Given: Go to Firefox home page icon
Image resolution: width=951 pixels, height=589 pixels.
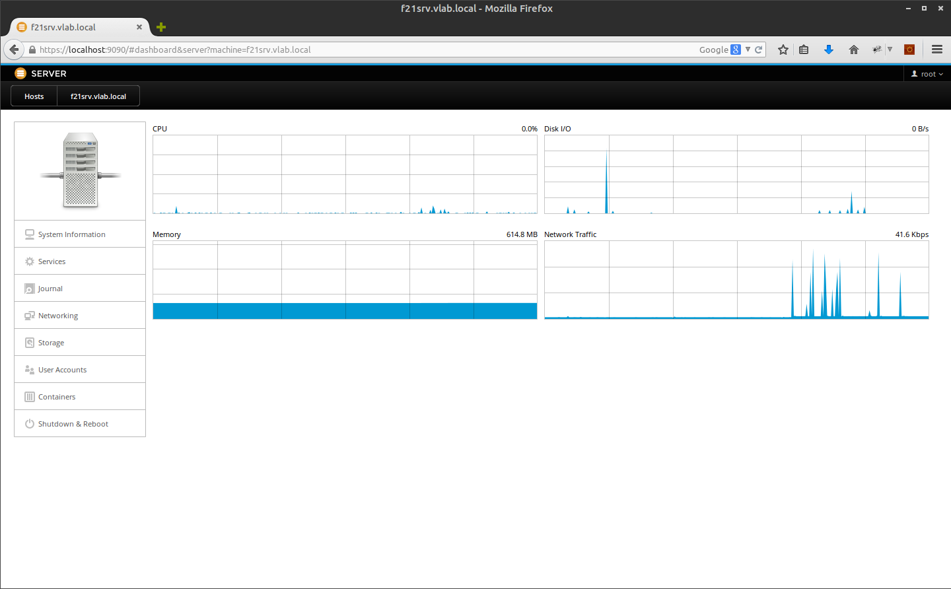Looking at the screenshot, I should (x=853, y=50).
